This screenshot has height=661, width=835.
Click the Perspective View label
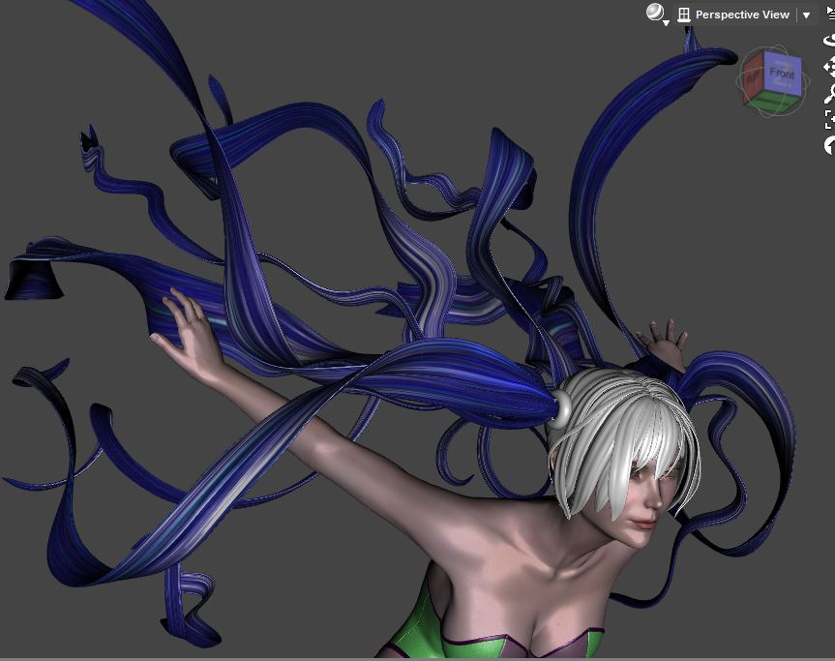[x=742, y=15]
